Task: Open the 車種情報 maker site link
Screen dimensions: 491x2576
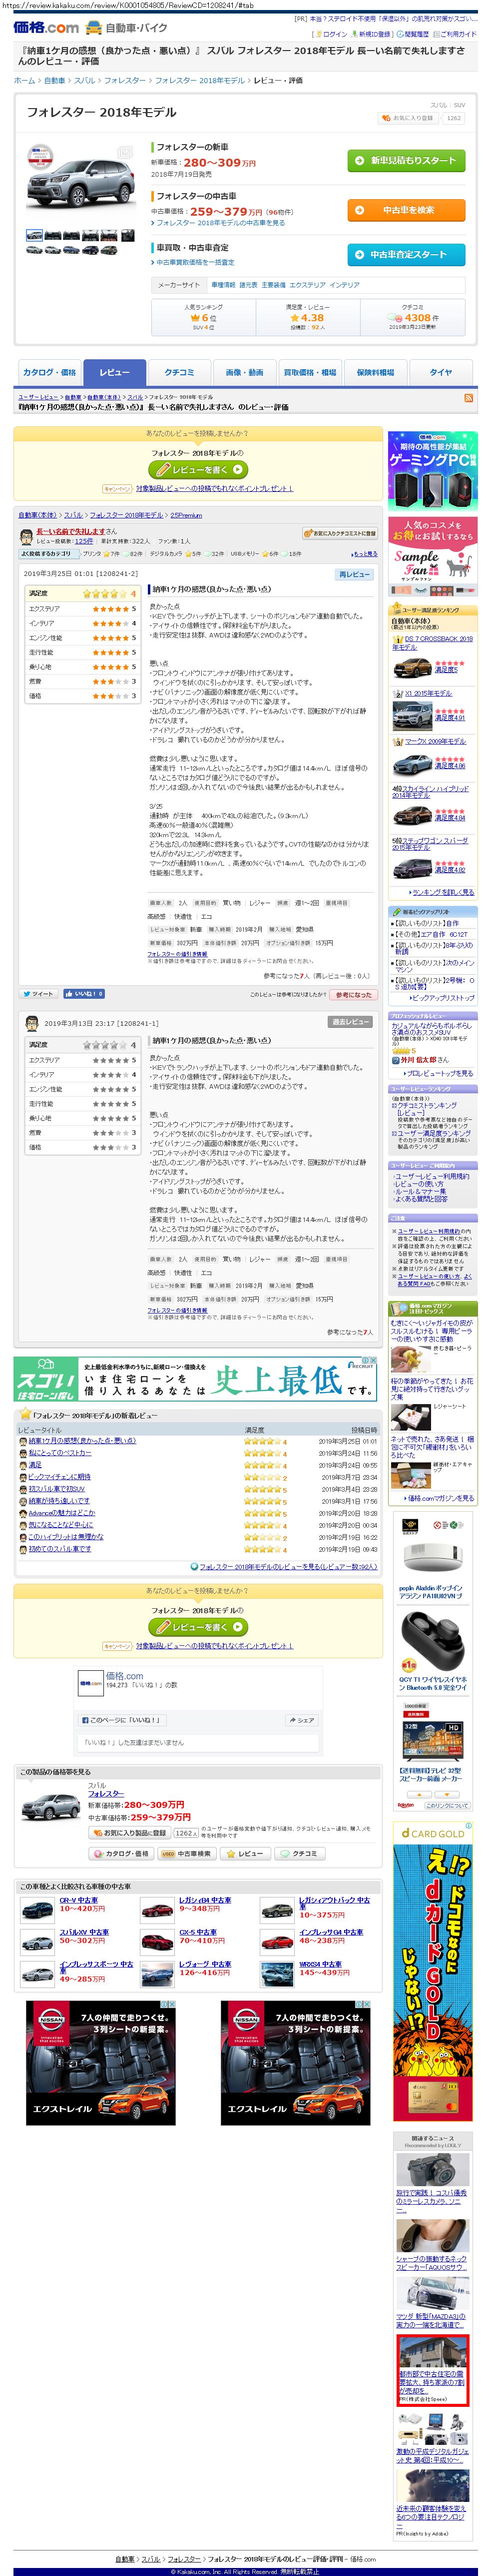Action: [x=223, y=285]
